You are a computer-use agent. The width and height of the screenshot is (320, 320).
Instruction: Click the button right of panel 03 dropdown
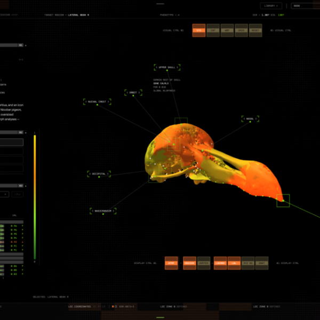pos(18,194)
